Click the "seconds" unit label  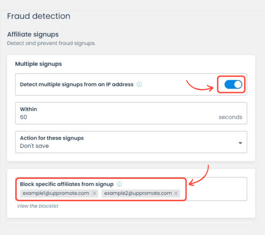pos(230,117)
